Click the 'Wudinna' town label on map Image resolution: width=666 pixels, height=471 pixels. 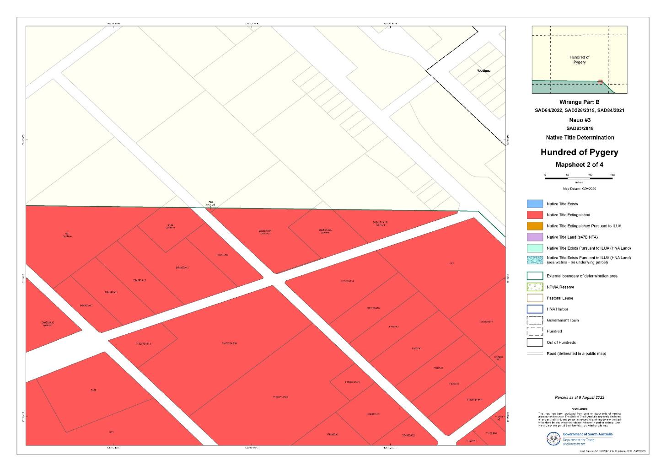483,71
